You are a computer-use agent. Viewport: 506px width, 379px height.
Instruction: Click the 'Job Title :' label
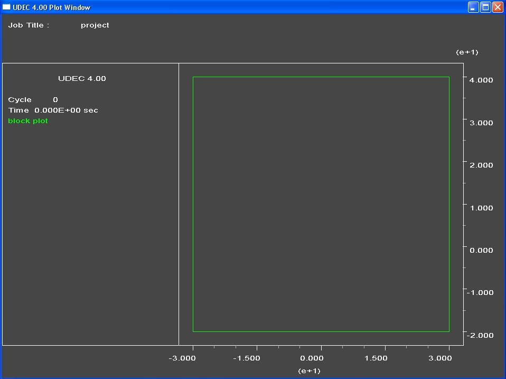29,25
